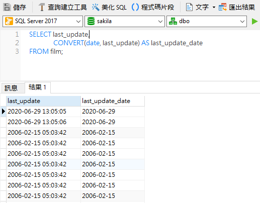Click in the SQL editor on line 3

tap(140, 51)
